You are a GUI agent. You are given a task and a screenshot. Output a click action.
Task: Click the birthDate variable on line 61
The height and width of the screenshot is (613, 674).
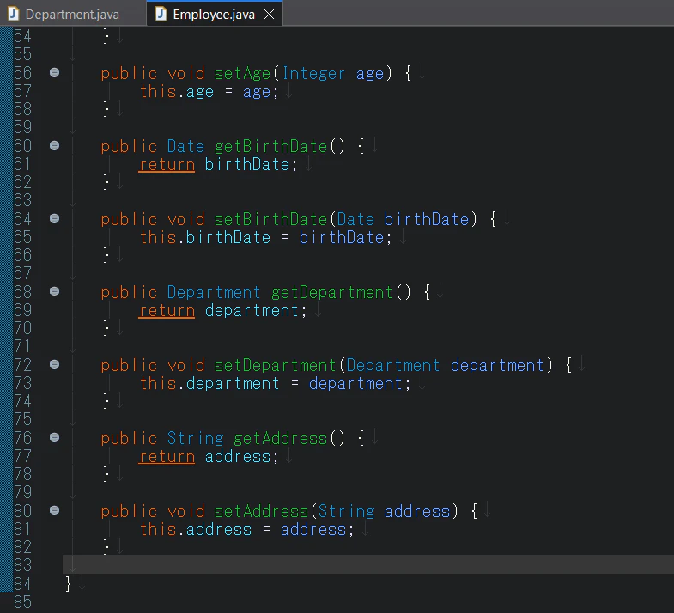coord(246,165)
